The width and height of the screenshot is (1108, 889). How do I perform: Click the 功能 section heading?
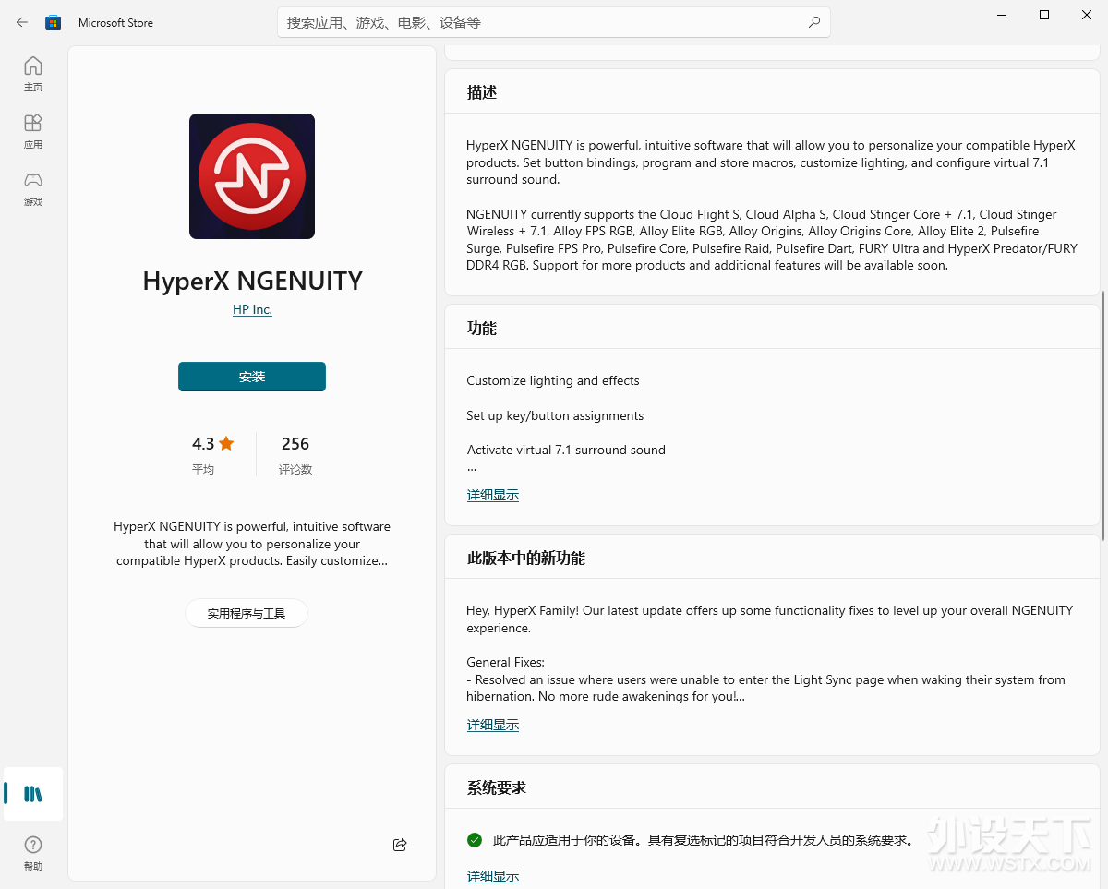pyautogui.click(x=482, y=328)
